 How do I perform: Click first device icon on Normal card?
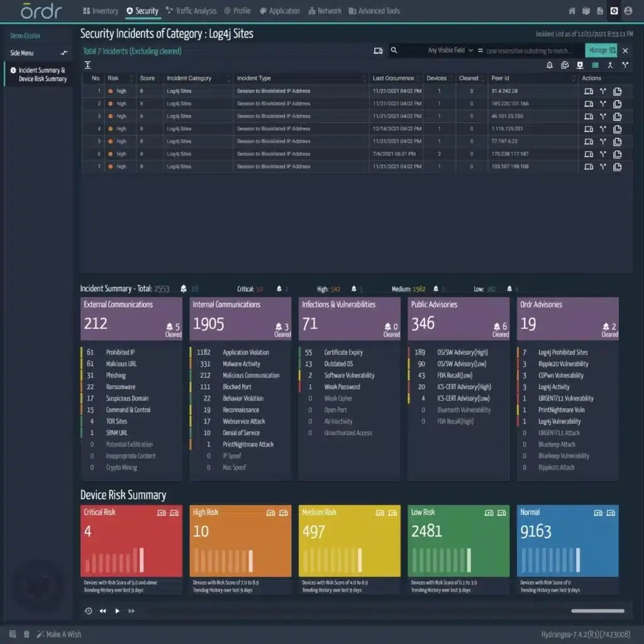click(598, 513)
